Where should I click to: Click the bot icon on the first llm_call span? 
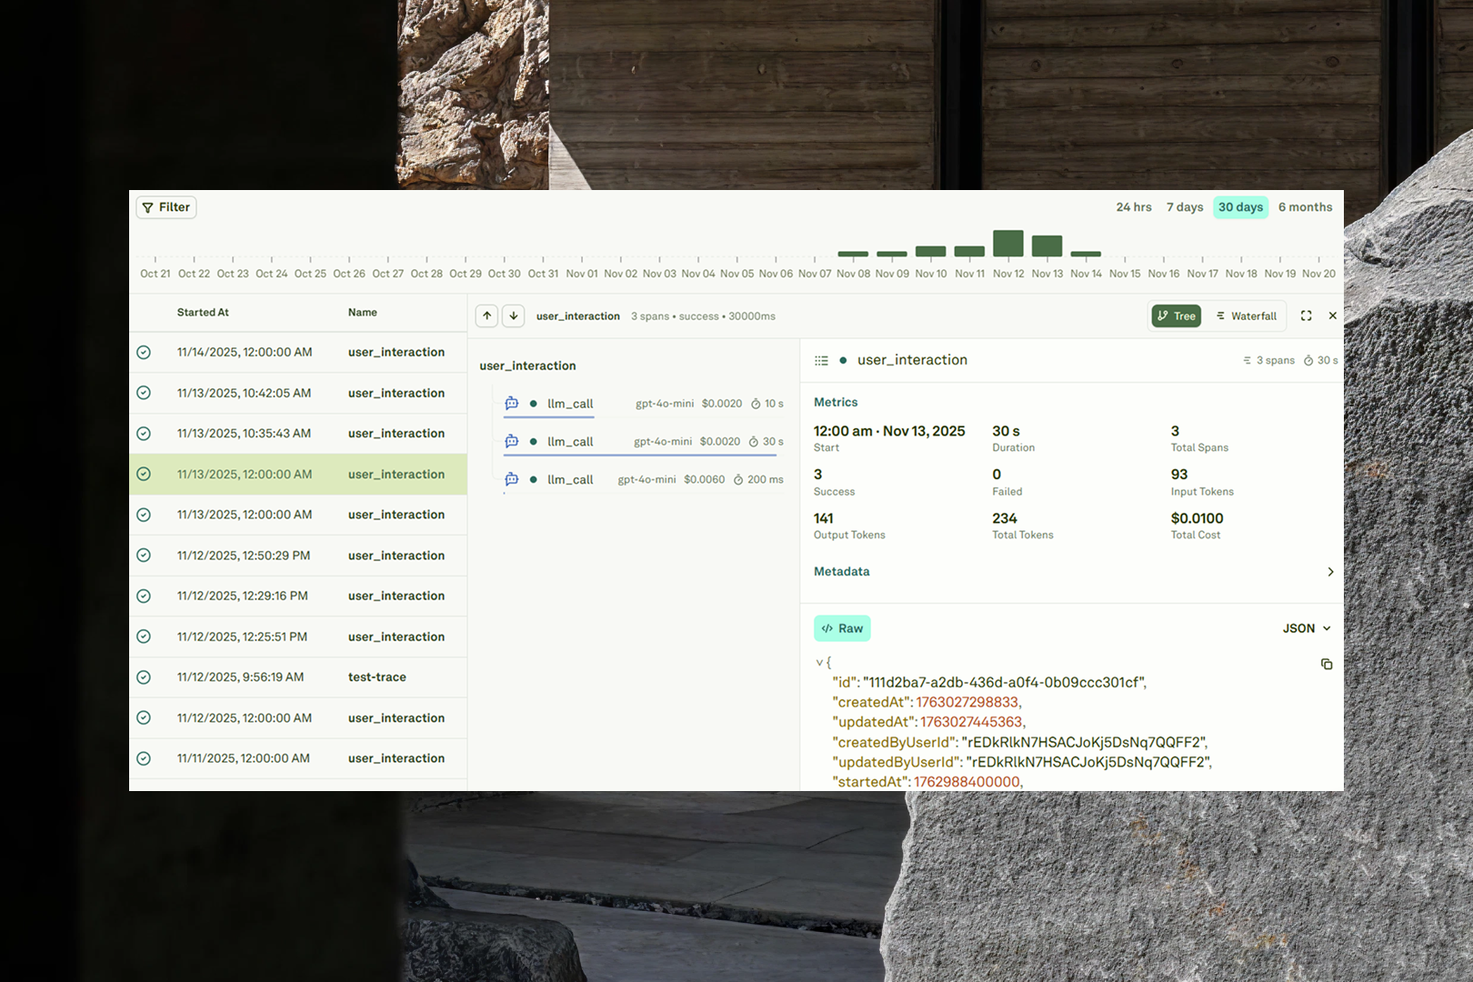point(512,403)
